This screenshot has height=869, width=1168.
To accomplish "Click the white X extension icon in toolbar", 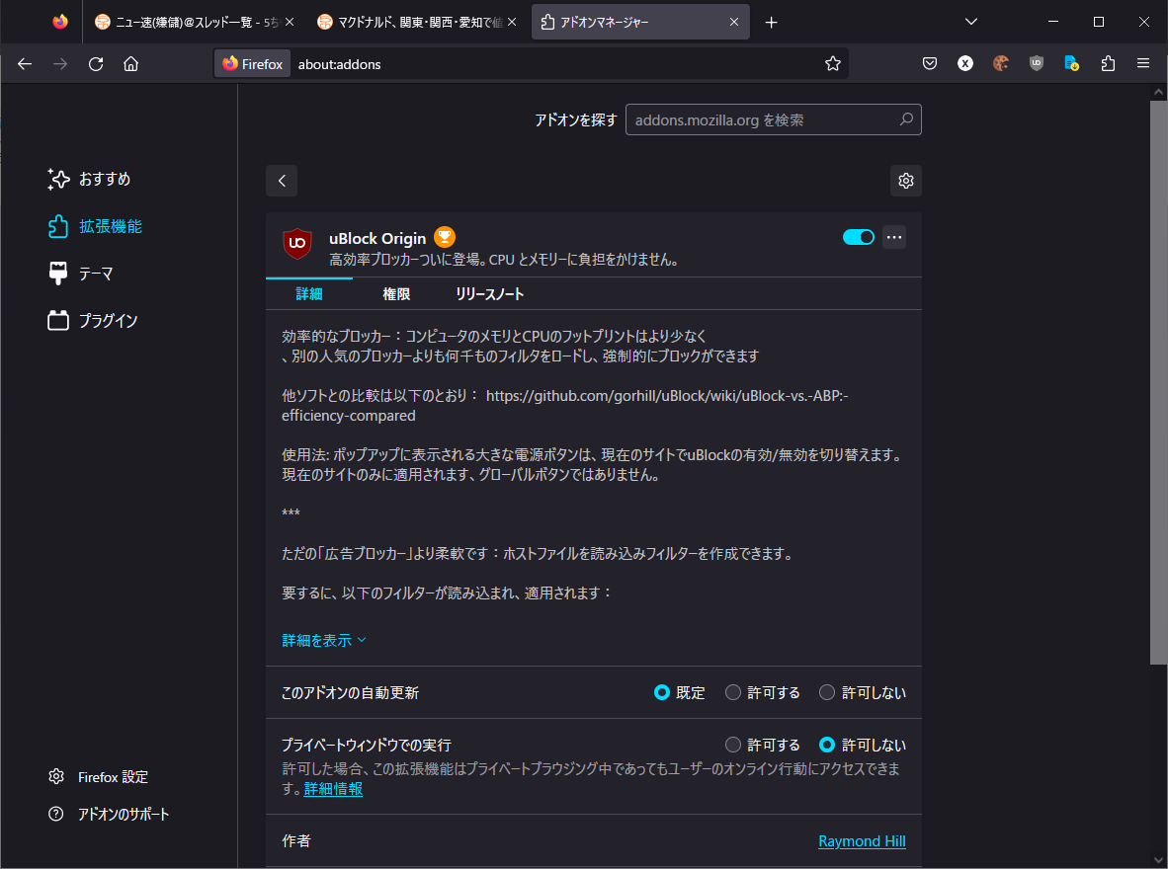I will (965, 64).
